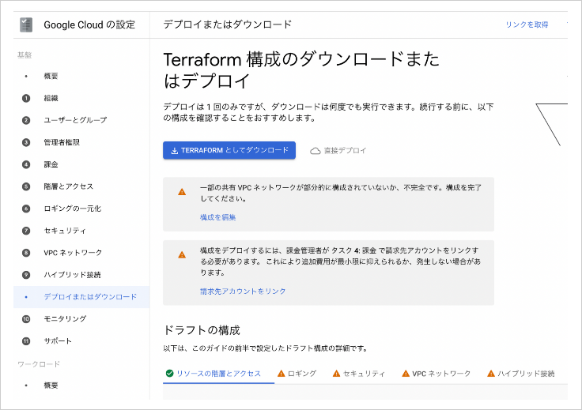This screenshot has height=410, width=582.
Task: Click step 4 circle beside 課金
Action: (26, 164)
